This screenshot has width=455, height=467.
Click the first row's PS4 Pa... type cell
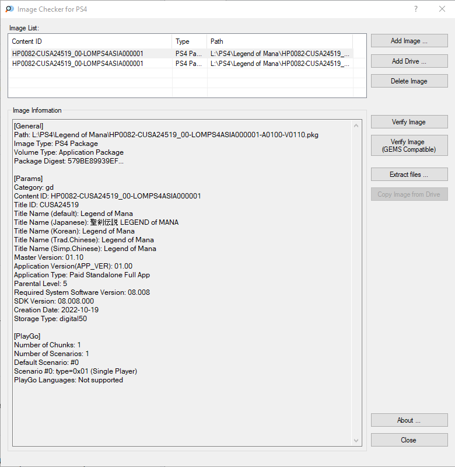pyautogui.click(x=188, y=54)
